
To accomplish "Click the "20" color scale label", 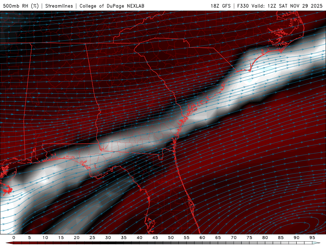I will pyautogui.click(x=77, y=238).
